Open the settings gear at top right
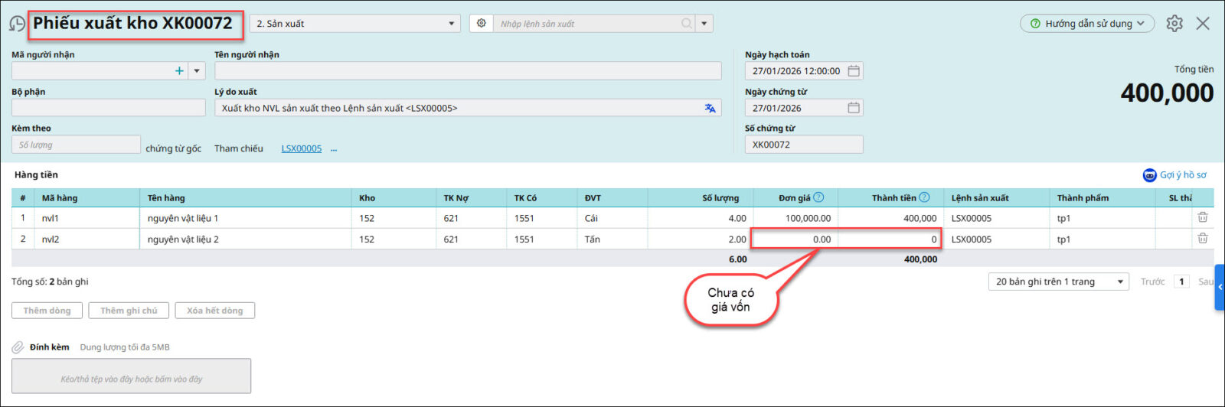The image size is (1225, 407). (1174, 24)
